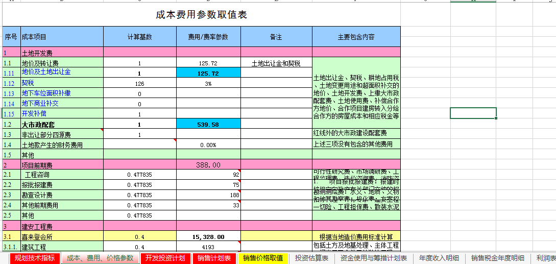Click the 项目前期费 category cell
Screen dimensions: 556x264
[62, 165]
